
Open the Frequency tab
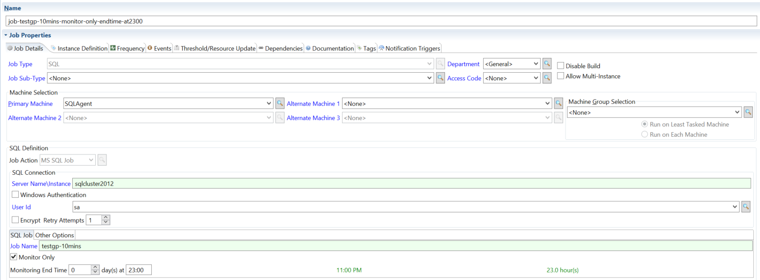click(127, 48)
